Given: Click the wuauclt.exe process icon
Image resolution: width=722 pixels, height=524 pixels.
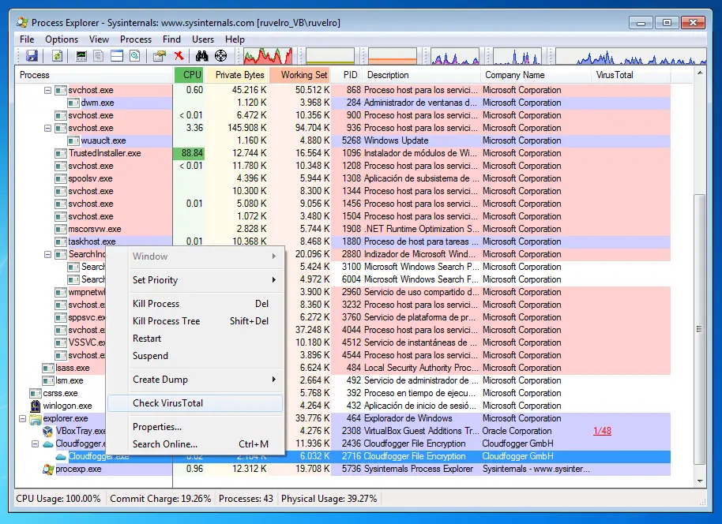Looking at the screenshot, I should pos(73,140).
